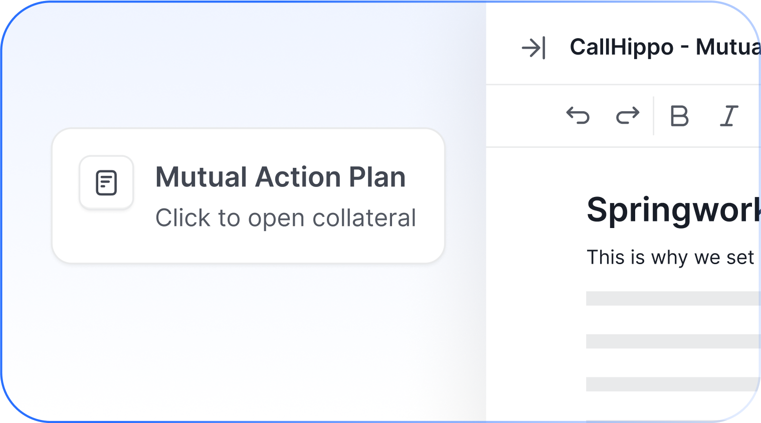Click the third gray placeholder line
761x423 pixels.
tap(673, 384)
